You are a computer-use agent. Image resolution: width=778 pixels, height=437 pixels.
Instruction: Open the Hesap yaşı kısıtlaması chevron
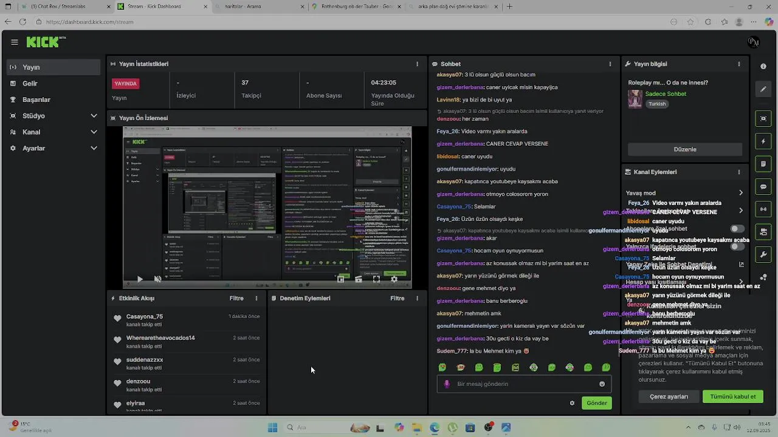click(741, 282)
